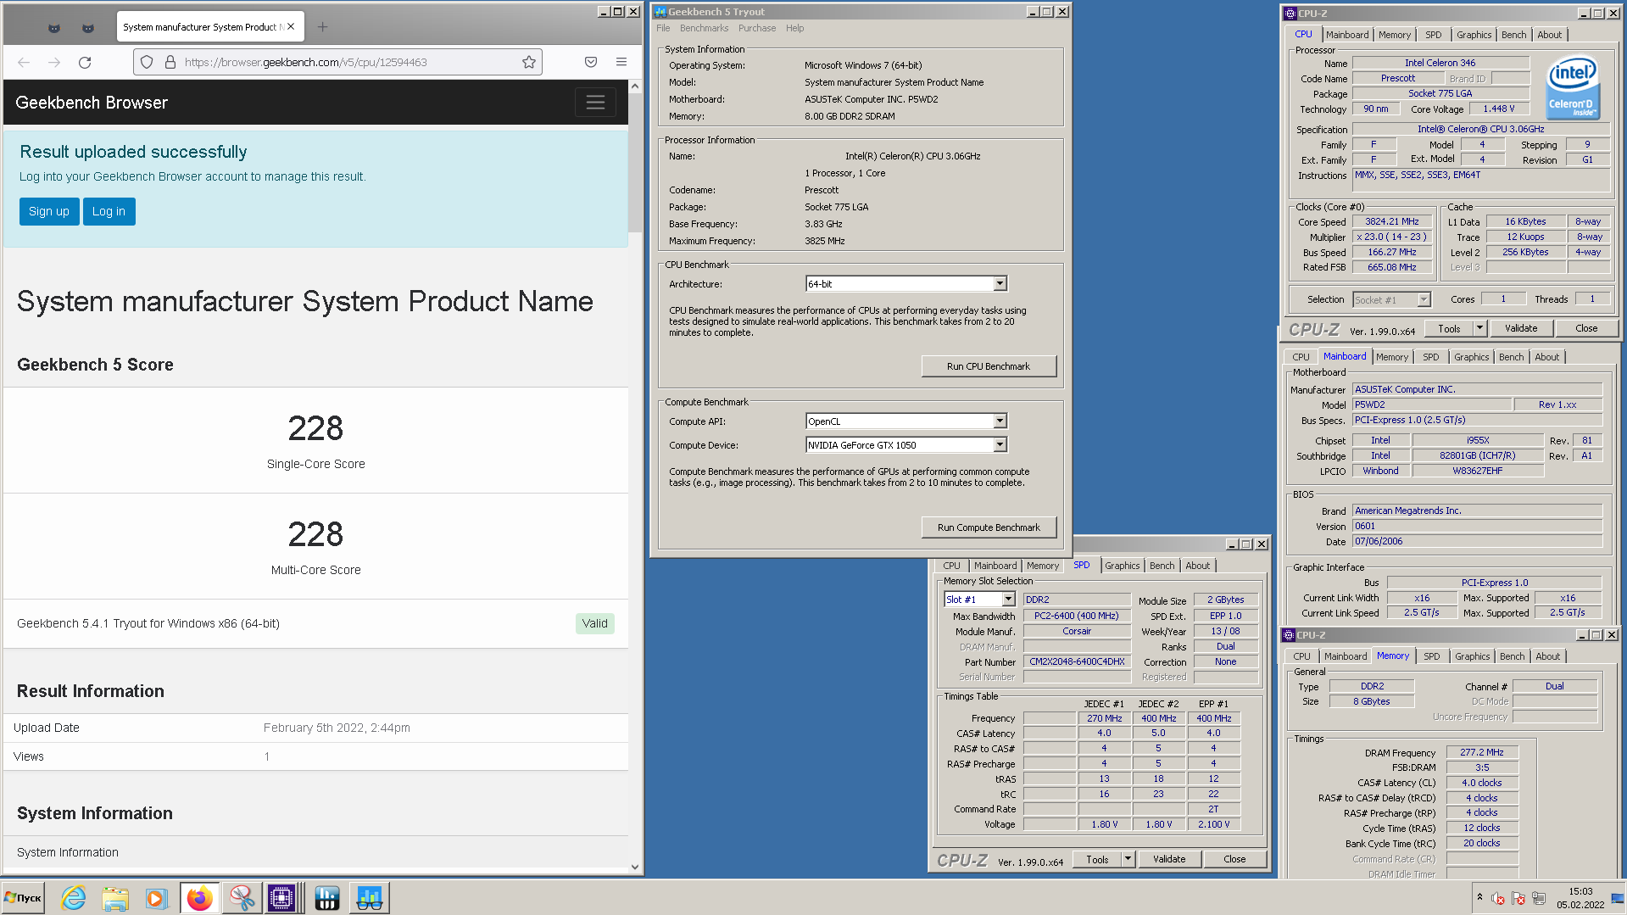The image size is (1627, 915).
Task: Click the network tray icon
Action: 1539,898
